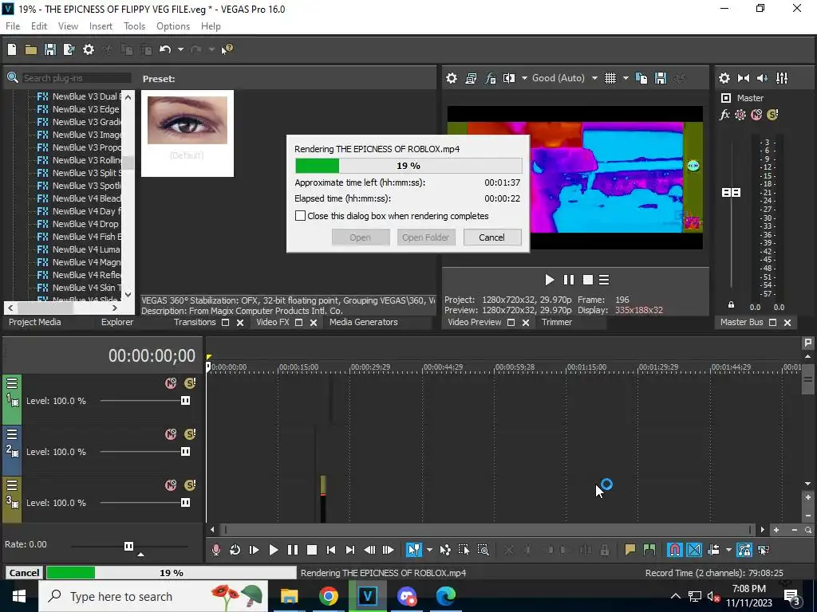The width and height of the screenshot is (817, 612).
Task: Click the Dim Output speaker icon
Action: [x=762, y=78]
